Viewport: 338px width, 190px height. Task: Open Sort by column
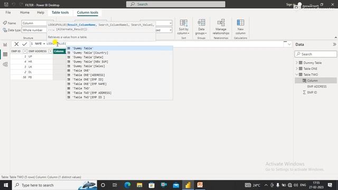183,27
